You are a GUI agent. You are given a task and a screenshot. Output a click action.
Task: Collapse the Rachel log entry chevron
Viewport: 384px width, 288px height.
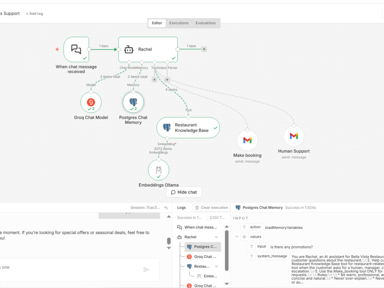(x=217, y=237)
